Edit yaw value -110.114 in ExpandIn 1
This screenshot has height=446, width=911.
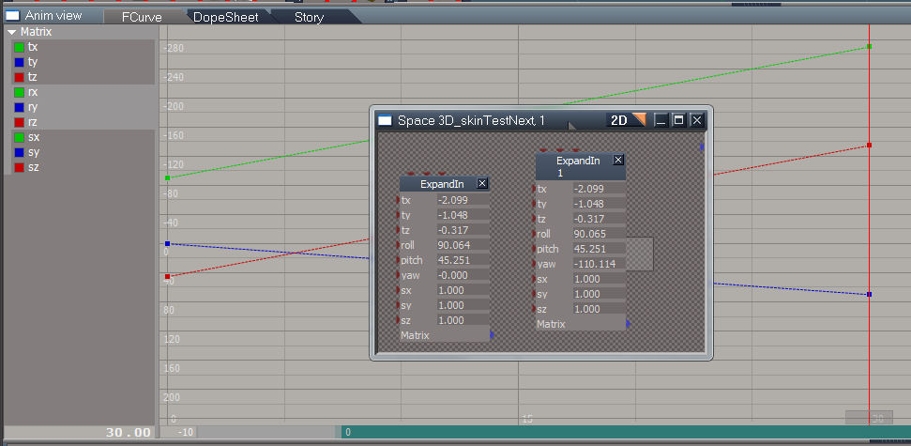pos(599,264)
